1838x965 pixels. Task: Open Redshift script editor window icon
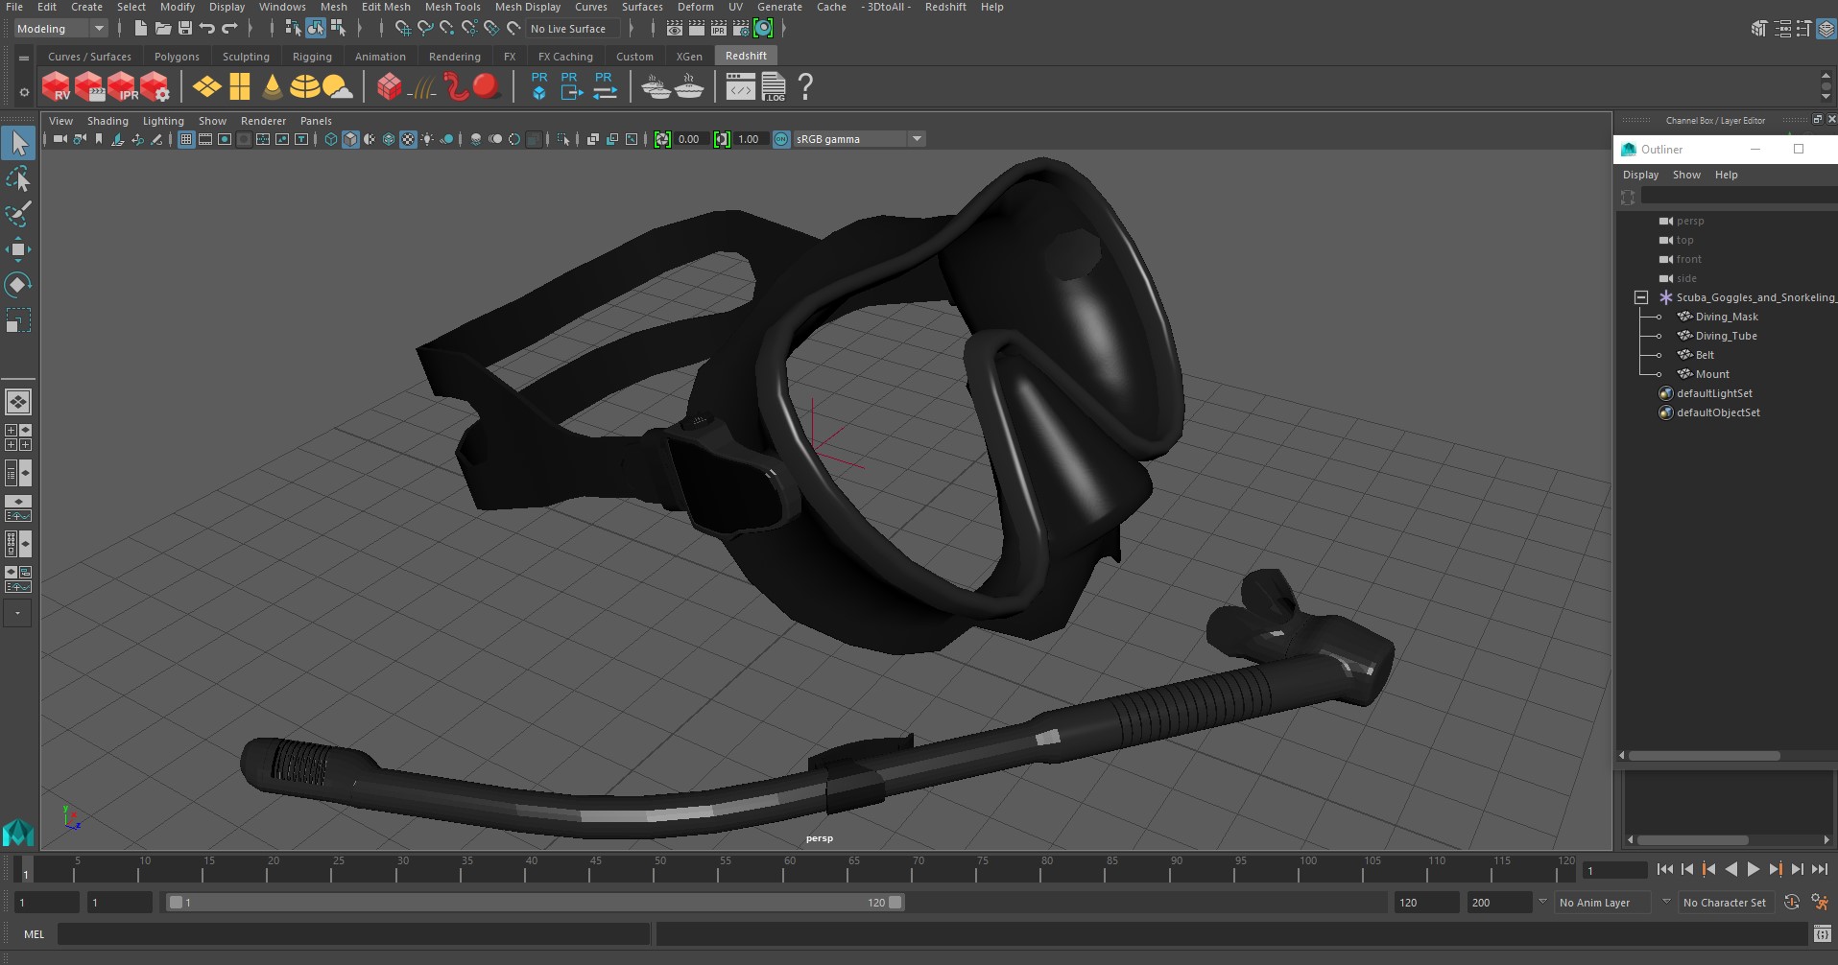(740, 87)
